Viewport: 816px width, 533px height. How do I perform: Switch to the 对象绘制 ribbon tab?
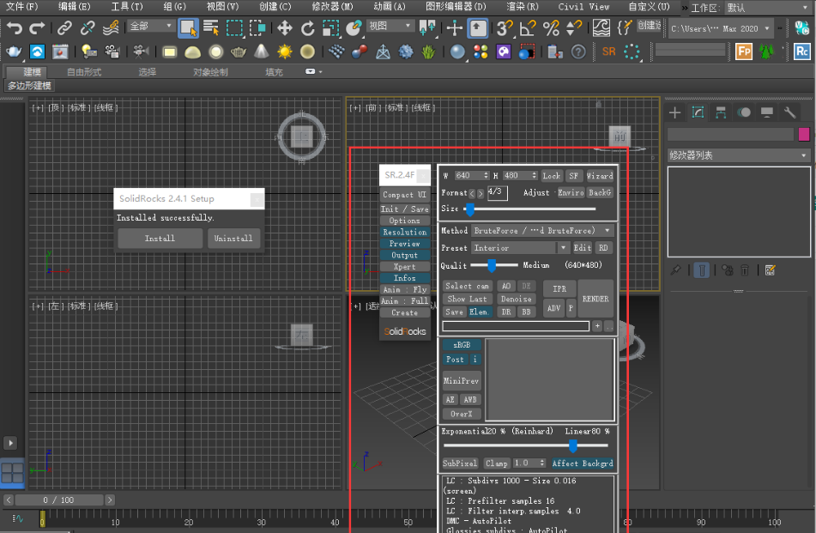click(210, 72)
